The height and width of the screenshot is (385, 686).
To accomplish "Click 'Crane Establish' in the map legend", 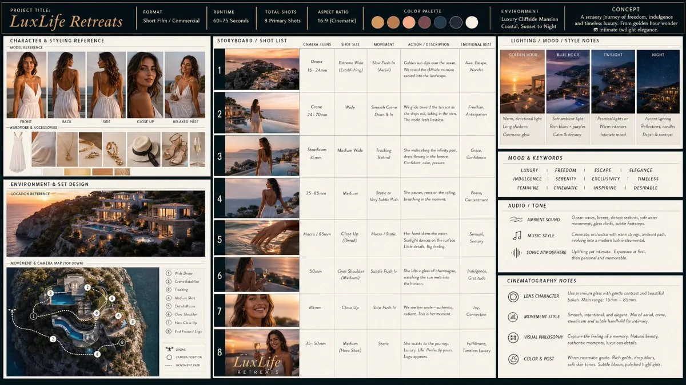I will (x=187, y=281).
